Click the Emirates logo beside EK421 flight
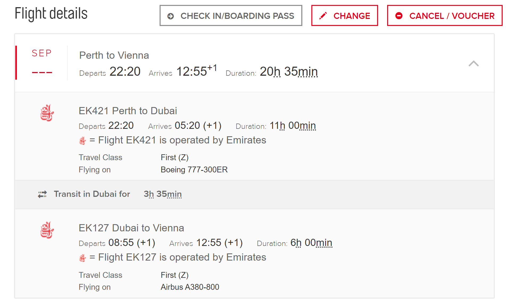The height and width of the screenshot is (302, 508). click(x=47, y=113)
